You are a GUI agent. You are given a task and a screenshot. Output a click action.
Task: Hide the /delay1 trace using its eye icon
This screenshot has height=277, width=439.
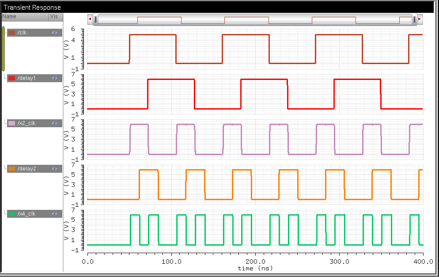(x=54, y=78)
